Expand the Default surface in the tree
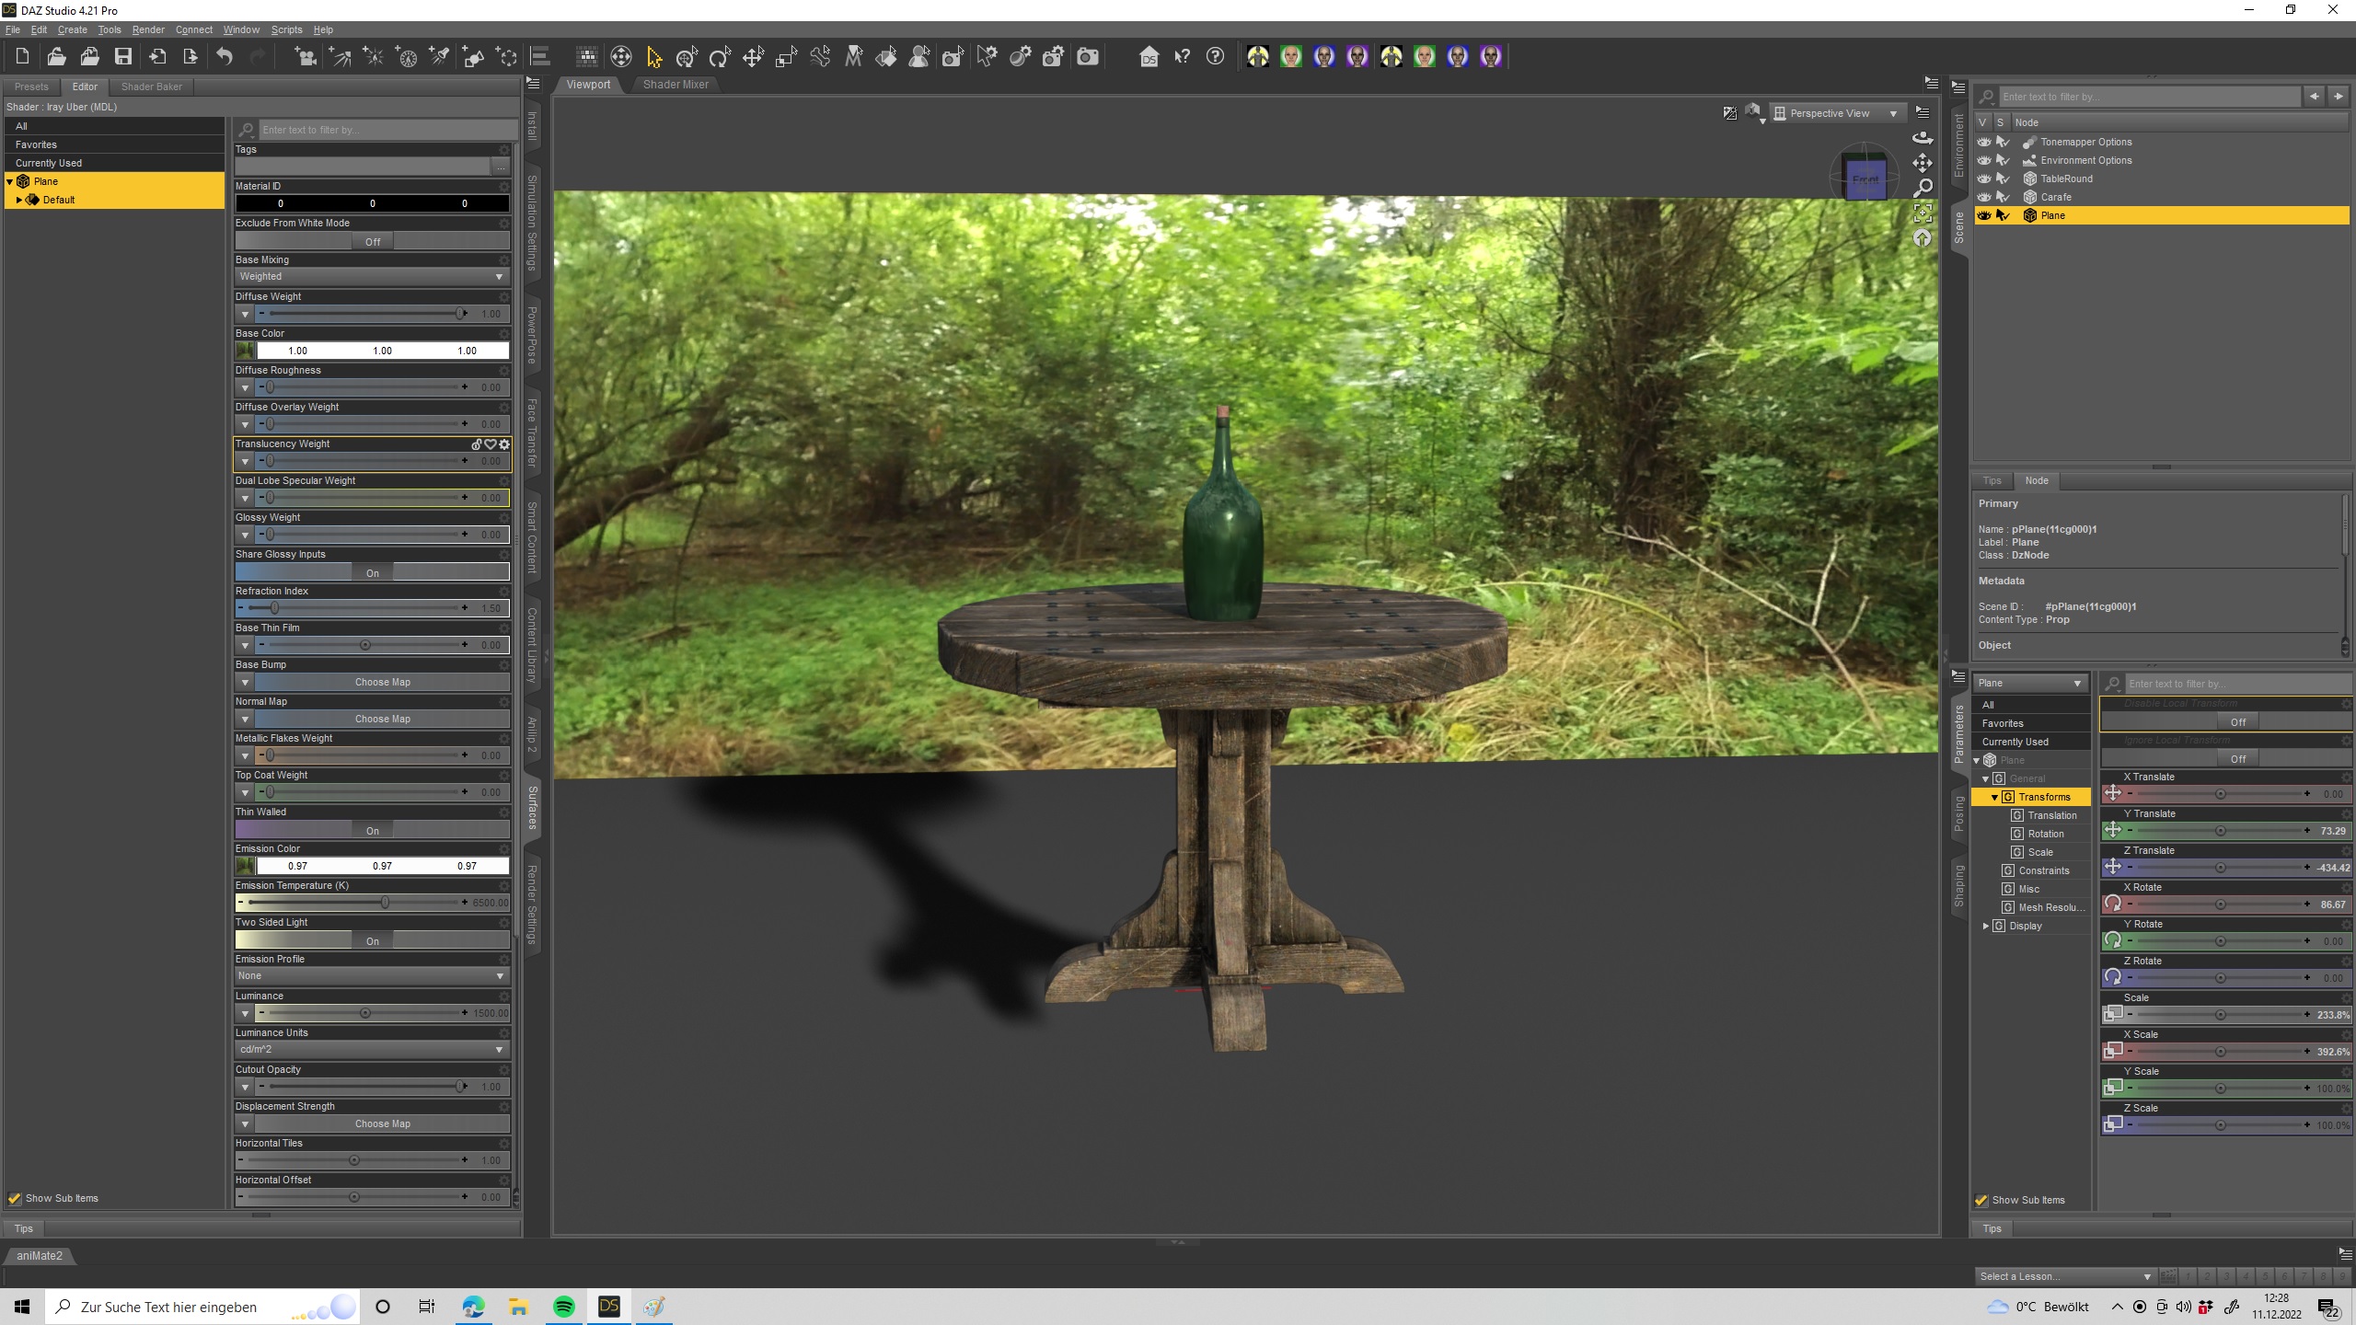Image resolution: width=2356 pixels, height=1325 pixels. pyautogui.click(x=19, y=200)
